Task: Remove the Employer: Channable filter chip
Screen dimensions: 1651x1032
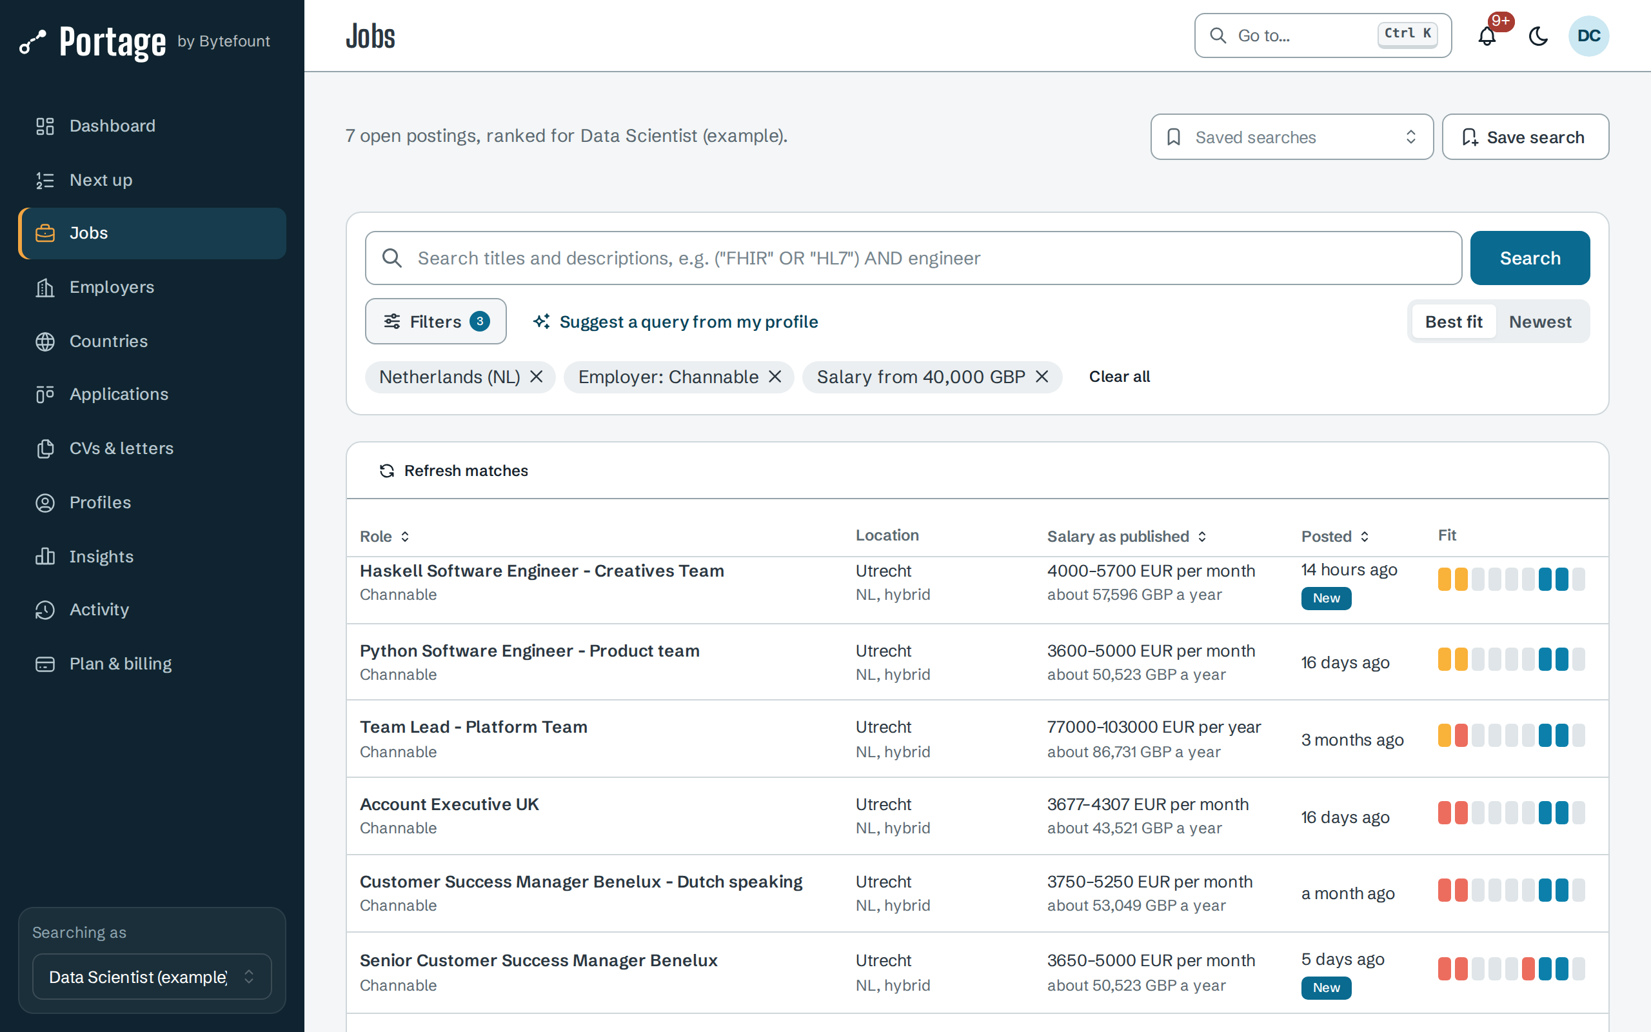Action: pyautogui.click(x=775, y=377)
